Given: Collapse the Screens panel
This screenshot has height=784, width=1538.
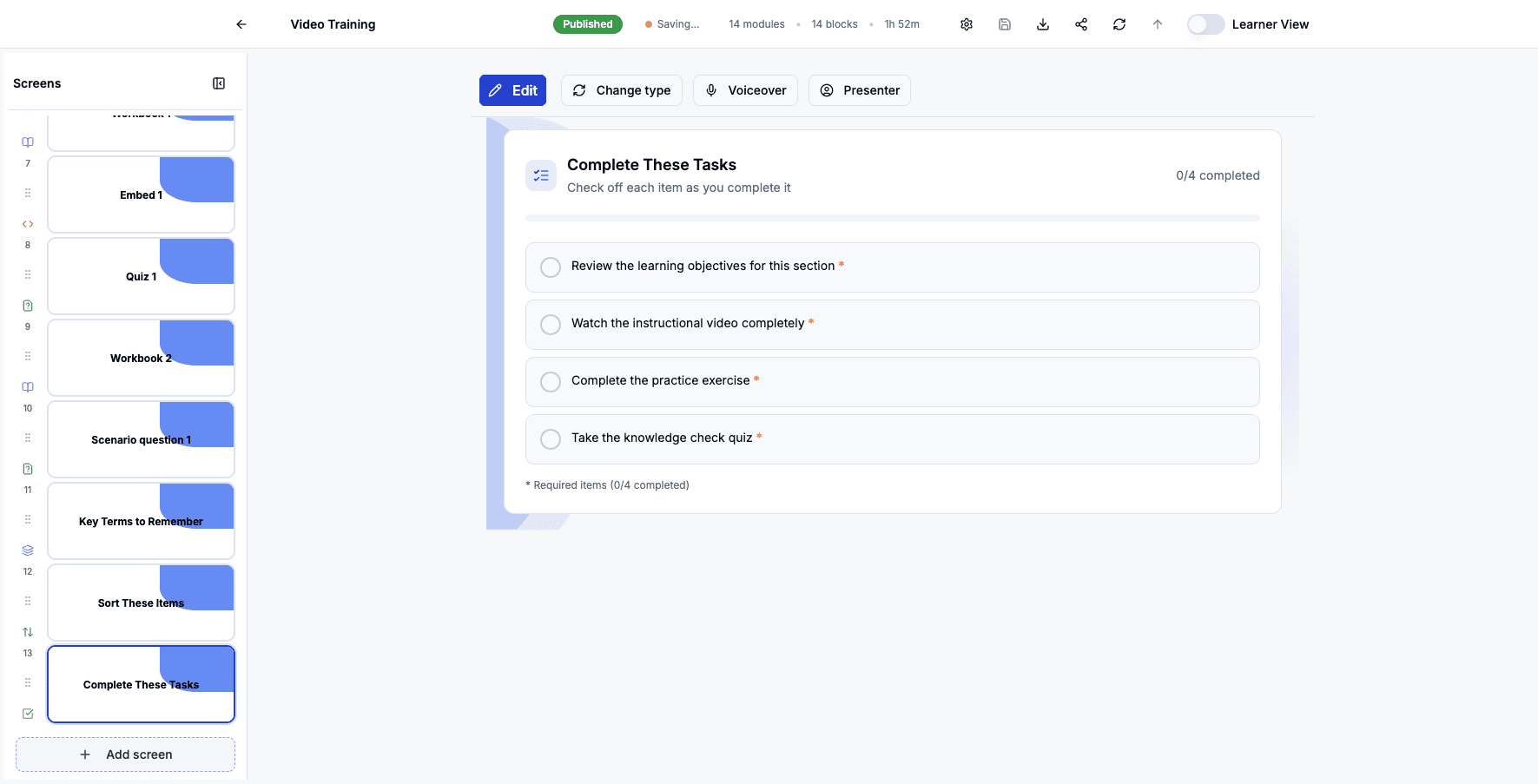Looking at the screenshot, I should point(219,82).
